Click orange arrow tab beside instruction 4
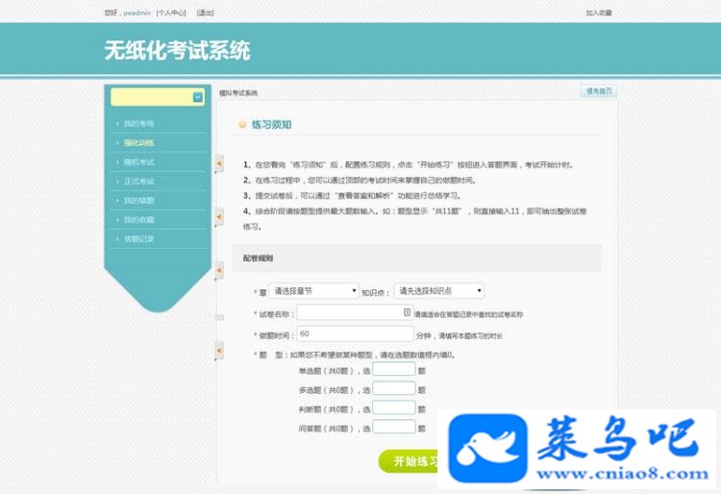 (x=219, y=216)
